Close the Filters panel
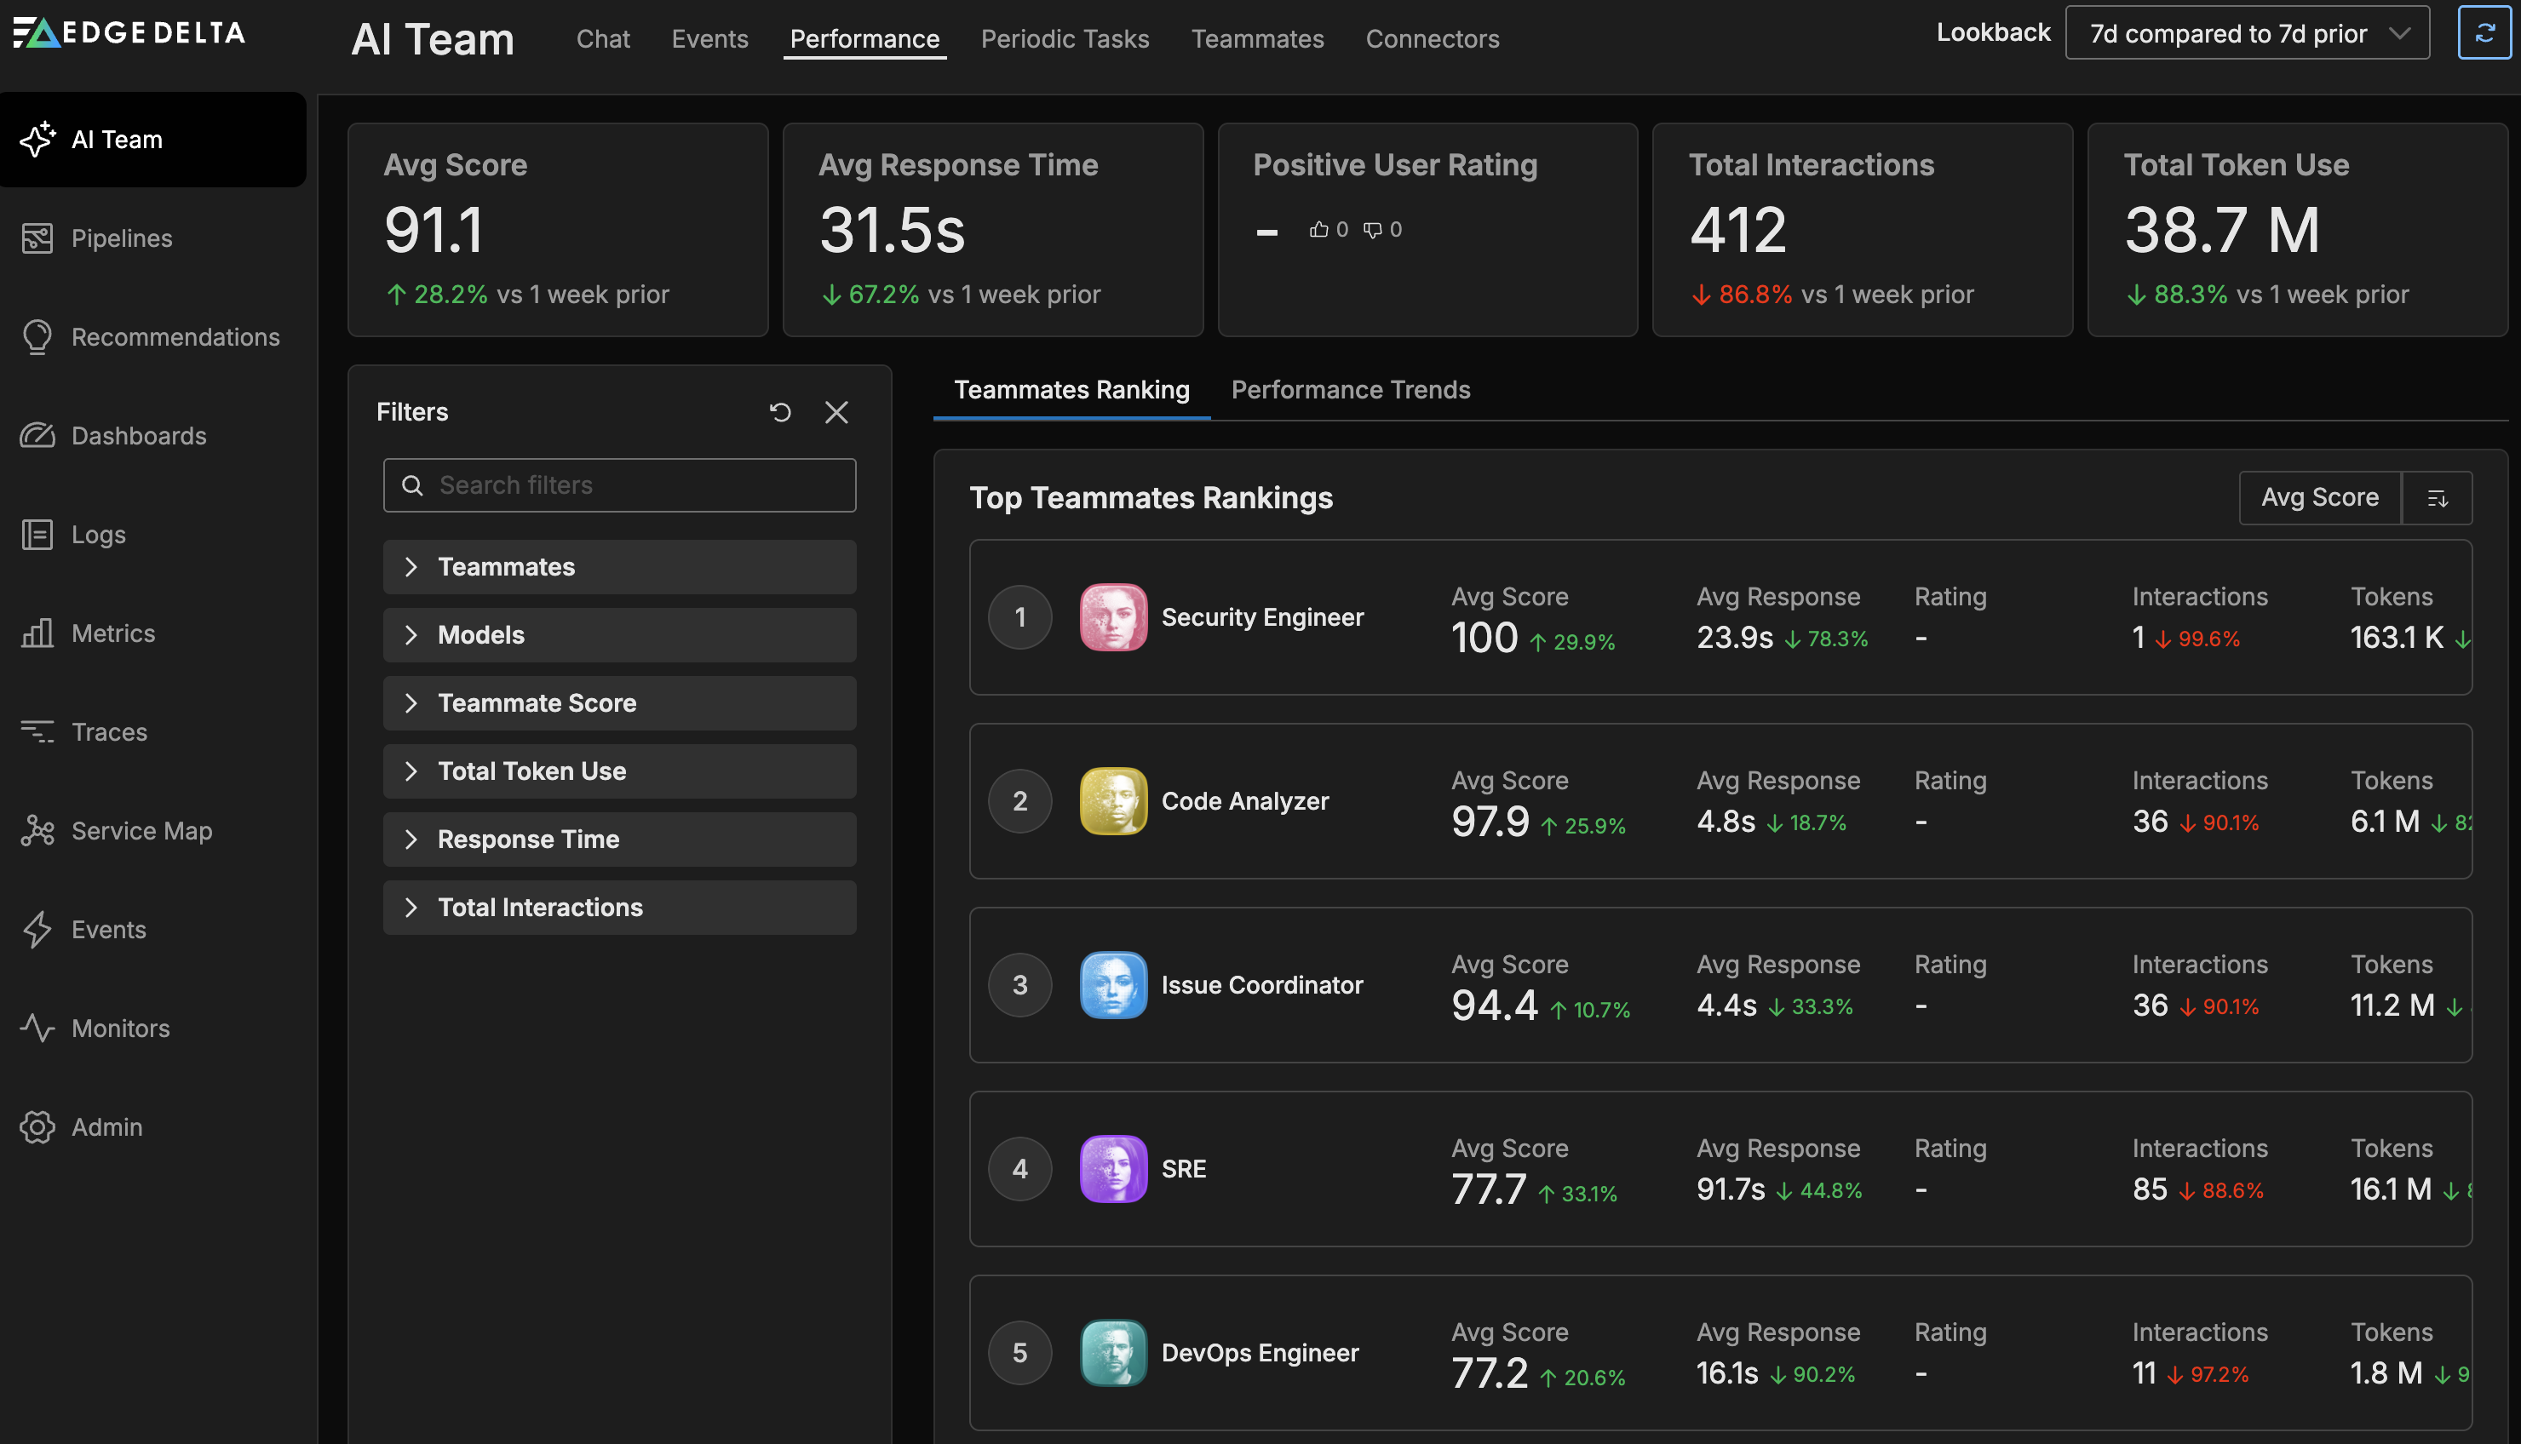2521x1444 pixels. click(836, 411)
